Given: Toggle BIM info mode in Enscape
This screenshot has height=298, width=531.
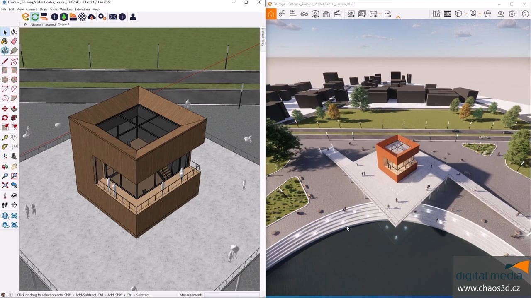Looking at the screenshot, I should point(293,14).
